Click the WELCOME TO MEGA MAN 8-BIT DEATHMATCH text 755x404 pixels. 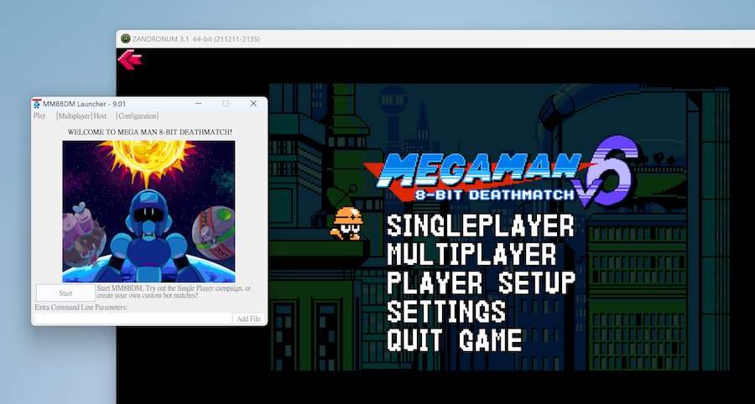[150, 132]
